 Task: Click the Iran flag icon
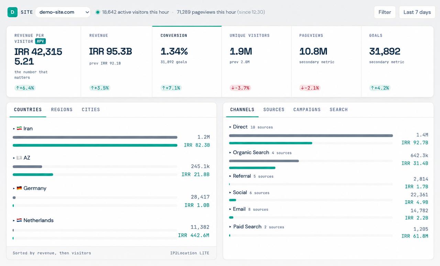click(19, 128)
